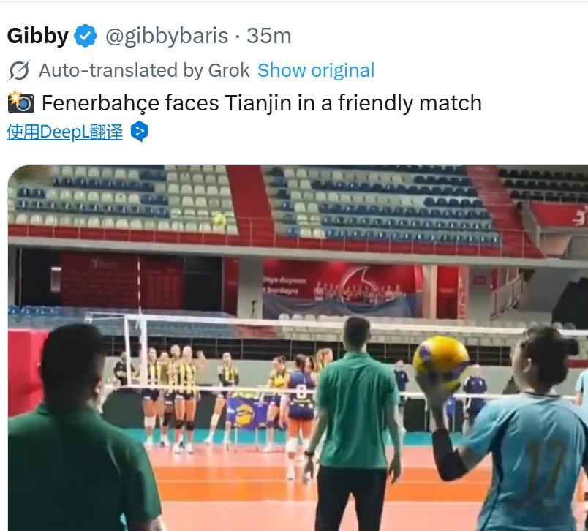The height and width of the screenshot is (531, 588).
Task: Click the "Auto-translated by Grok" label
Action: (144, 70)
